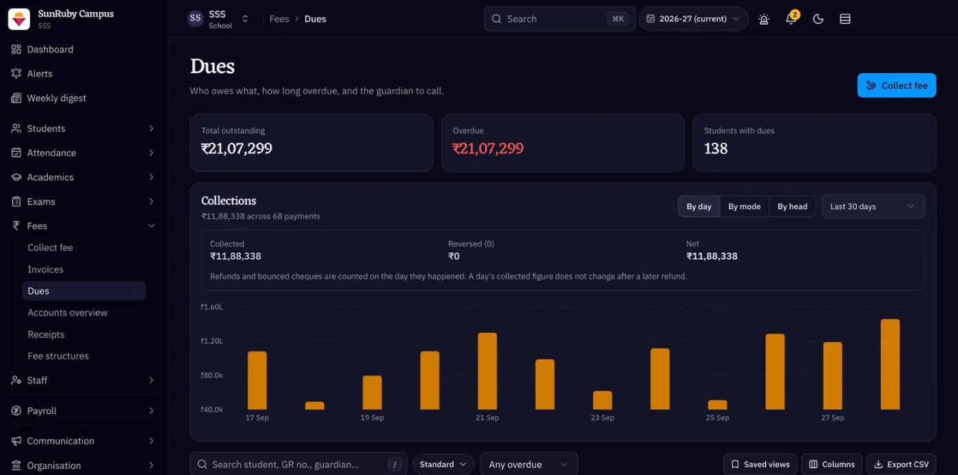Open the alarm siren icon in top bar
Screen dimensions: 958x475
764,19
